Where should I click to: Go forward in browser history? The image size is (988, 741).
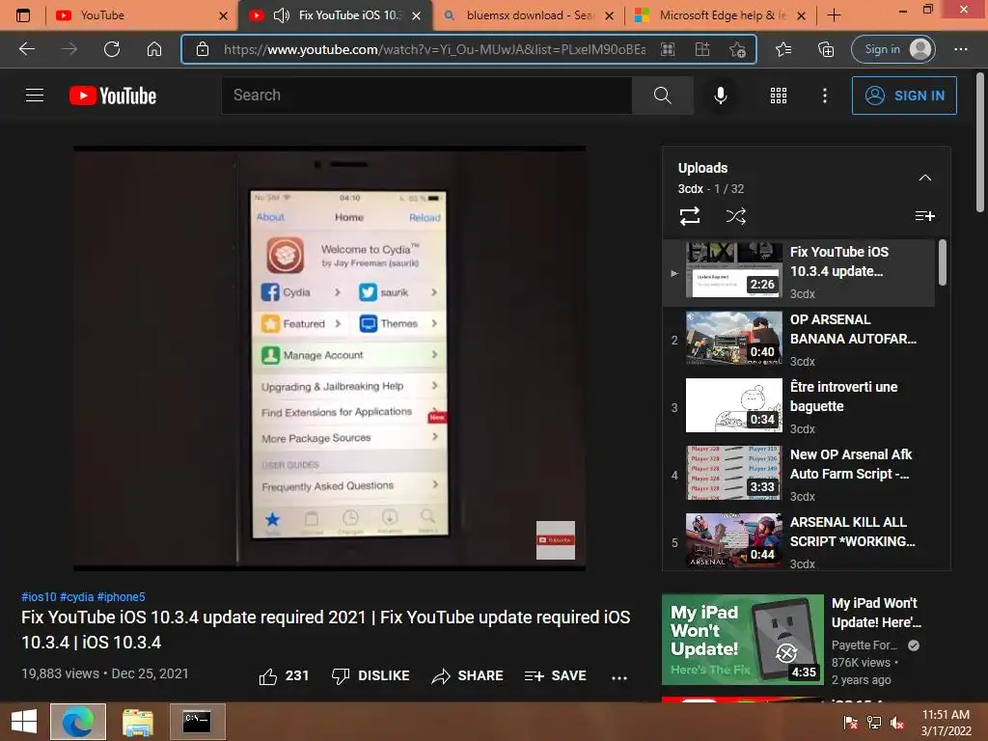click(69, 49)
